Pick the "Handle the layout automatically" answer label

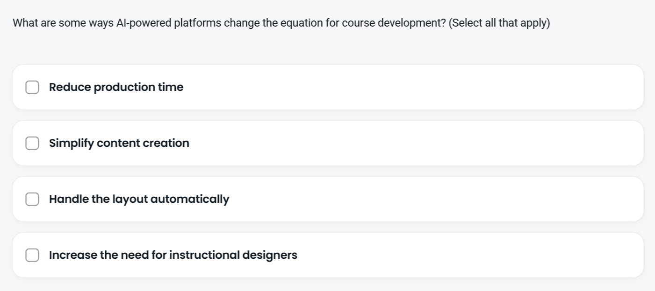pyautogui.click(x=139, y=199)
